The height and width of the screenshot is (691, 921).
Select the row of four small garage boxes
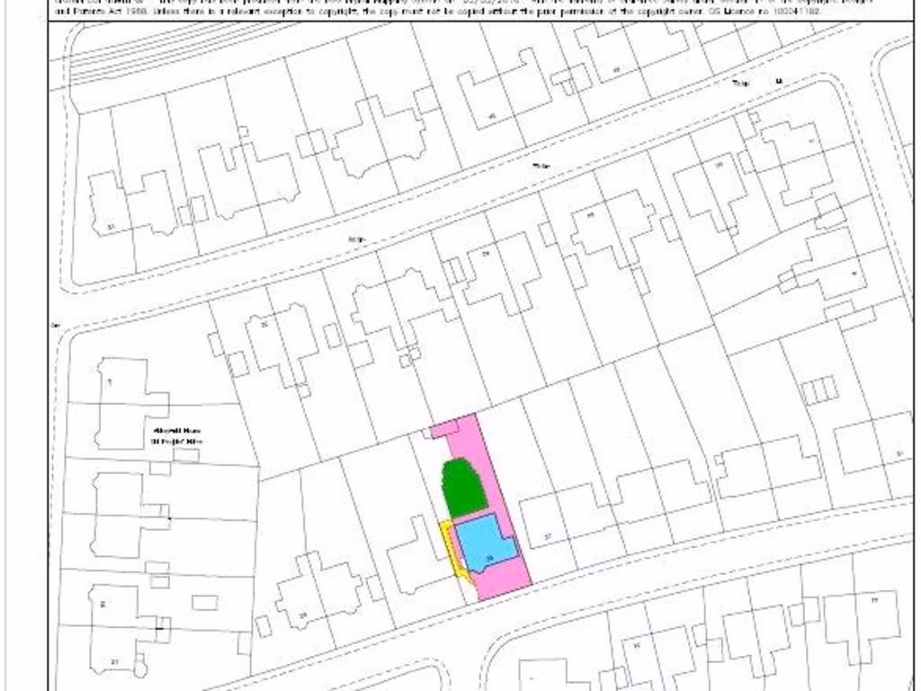(x=819, y=390)
